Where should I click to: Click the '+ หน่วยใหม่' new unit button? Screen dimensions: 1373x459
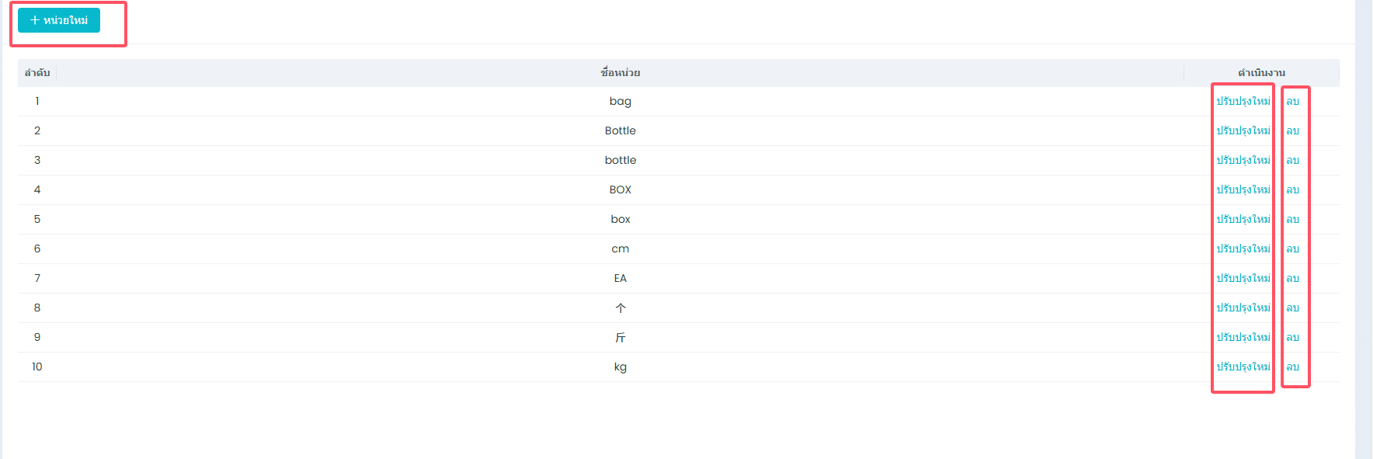point(59,20)
